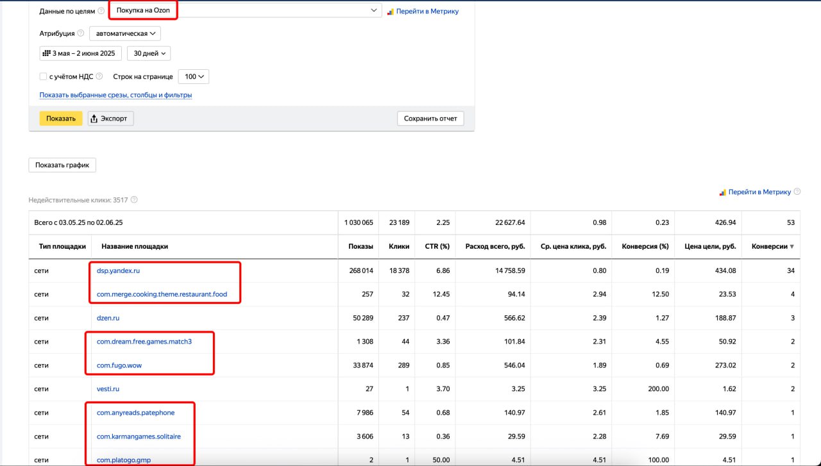821x466 pixels.
Task: Click 'Показать выбранные срезы, столбцы и фильтры' link
Action: pyautogui.click(x=115, y=95)
